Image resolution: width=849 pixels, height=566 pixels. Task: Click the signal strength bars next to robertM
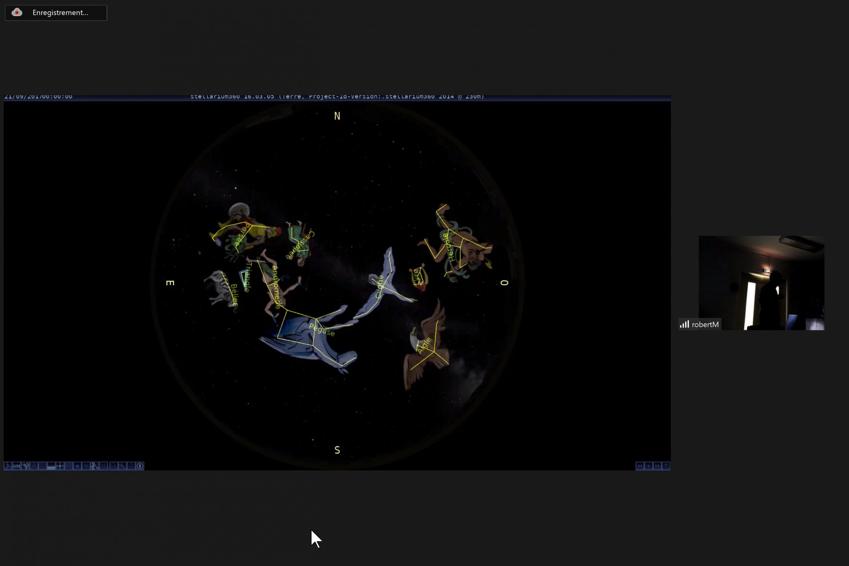(x=685, y=324)
